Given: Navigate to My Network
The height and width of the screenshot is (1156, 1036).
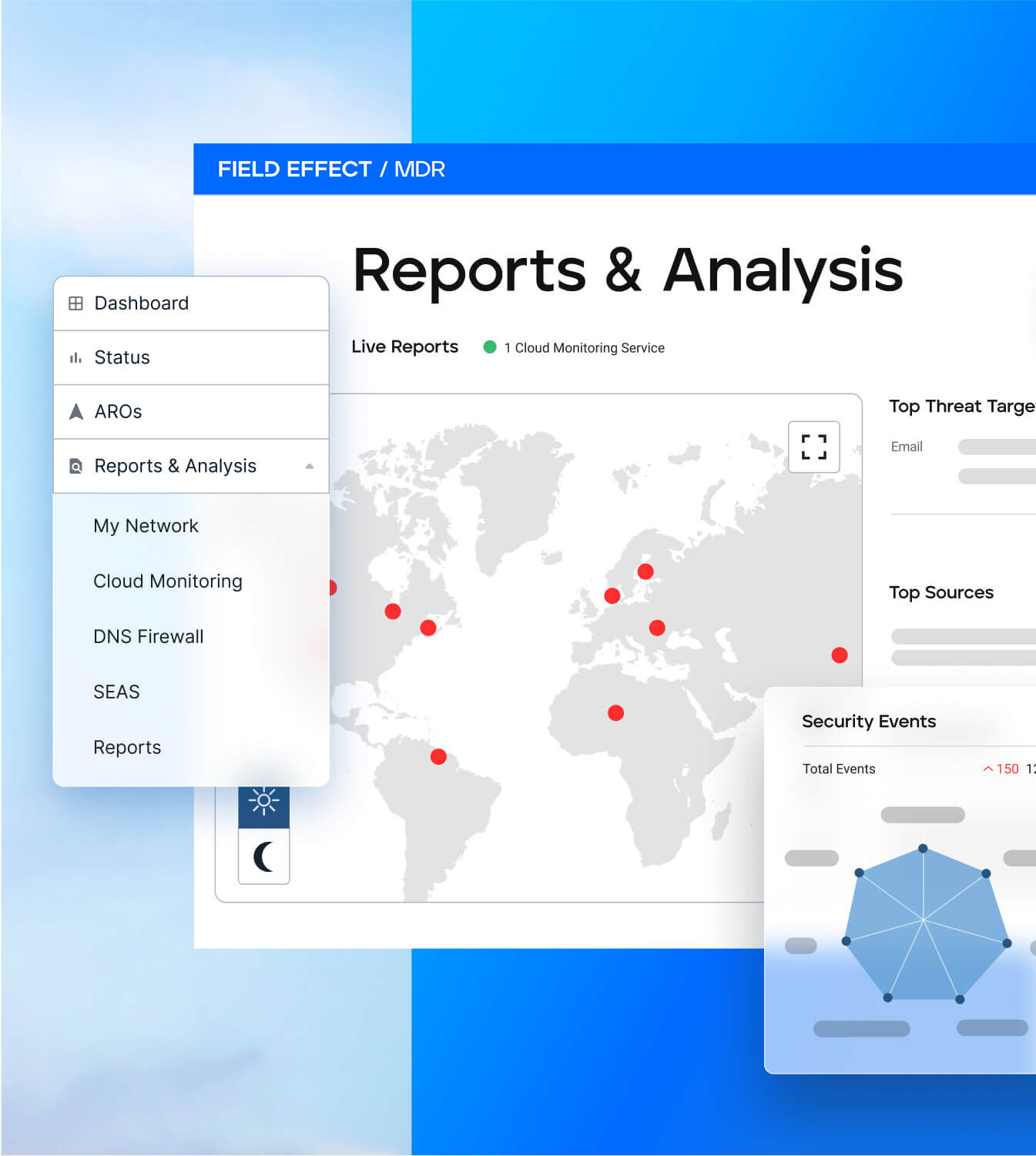Looking at the screenshot, I should (145, 525).
